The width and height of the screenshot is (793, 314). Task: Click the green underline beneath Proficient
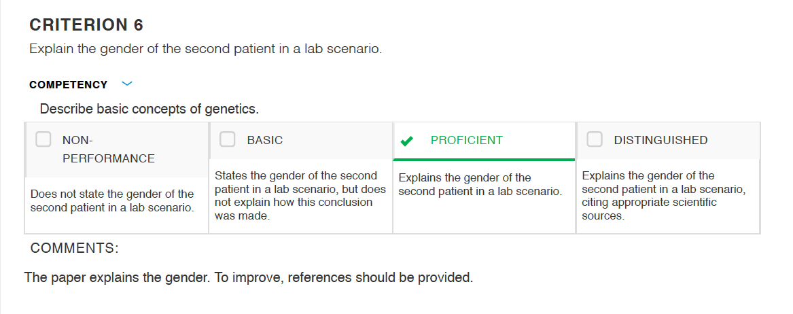[484, 160]
